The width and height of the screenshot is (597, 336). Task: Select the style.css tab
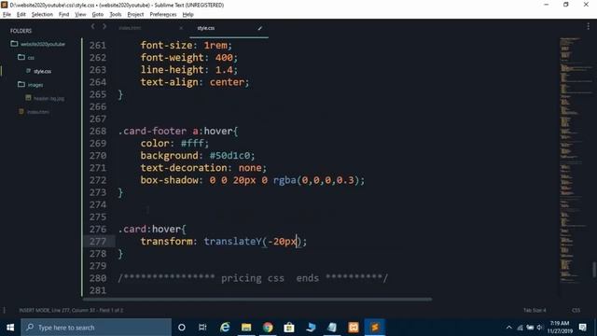click(x=206, y=28)
